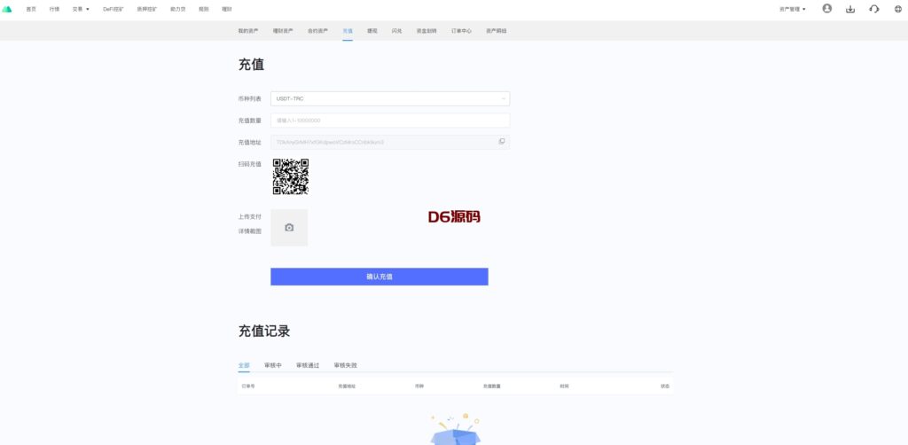Click the deposit QR code
This screenshot has width=908, height=445.
[291, 176]
